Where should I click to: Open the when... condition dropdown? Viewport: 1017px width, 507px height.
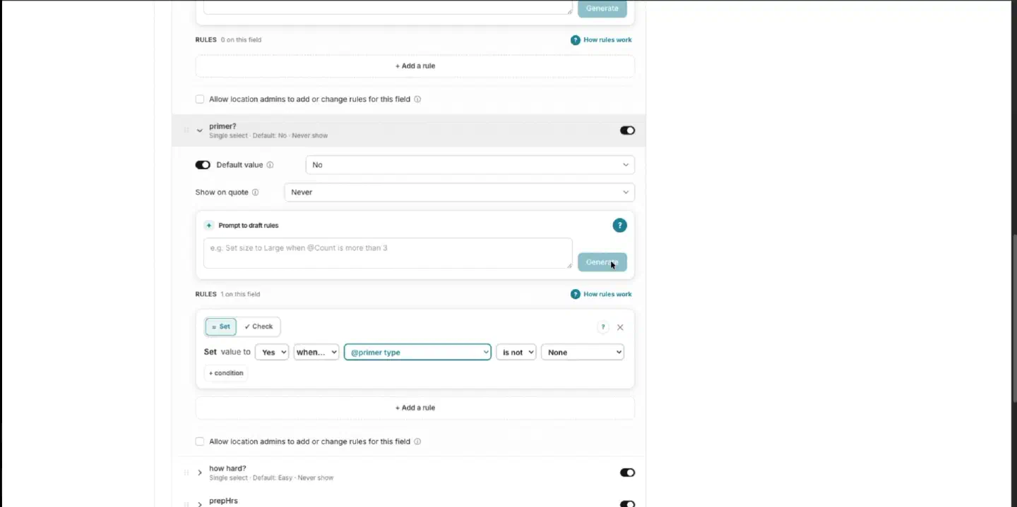point(316,352)
